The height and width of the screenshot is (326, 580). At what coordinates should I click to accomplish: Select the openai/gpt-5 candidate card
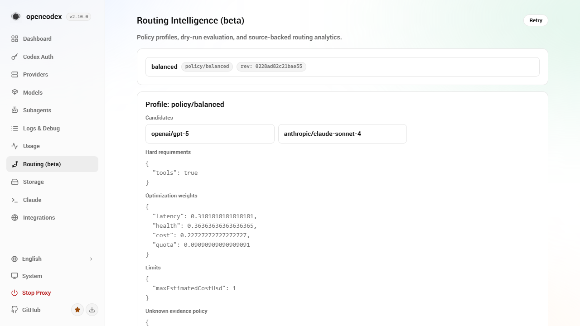[x=210, y=134]
